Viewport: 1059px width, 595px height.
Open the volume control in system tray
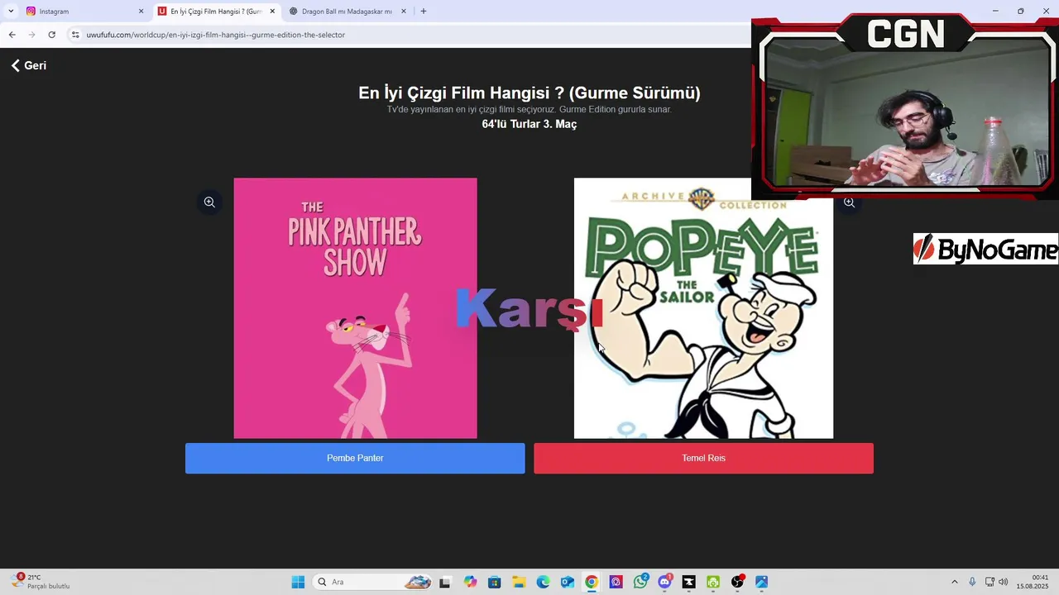click(1004, 582)
